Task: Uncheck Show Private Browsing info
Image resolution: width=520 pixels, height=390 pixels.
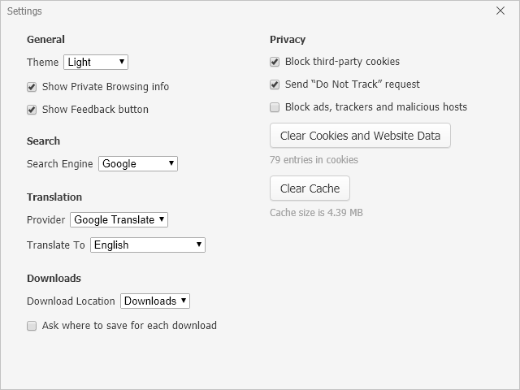Action: [32, 87]
